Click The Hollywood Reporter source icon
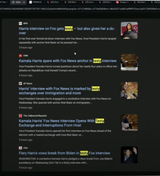The height and width of the screenshot is (176, 160). [x=20, y=116]
